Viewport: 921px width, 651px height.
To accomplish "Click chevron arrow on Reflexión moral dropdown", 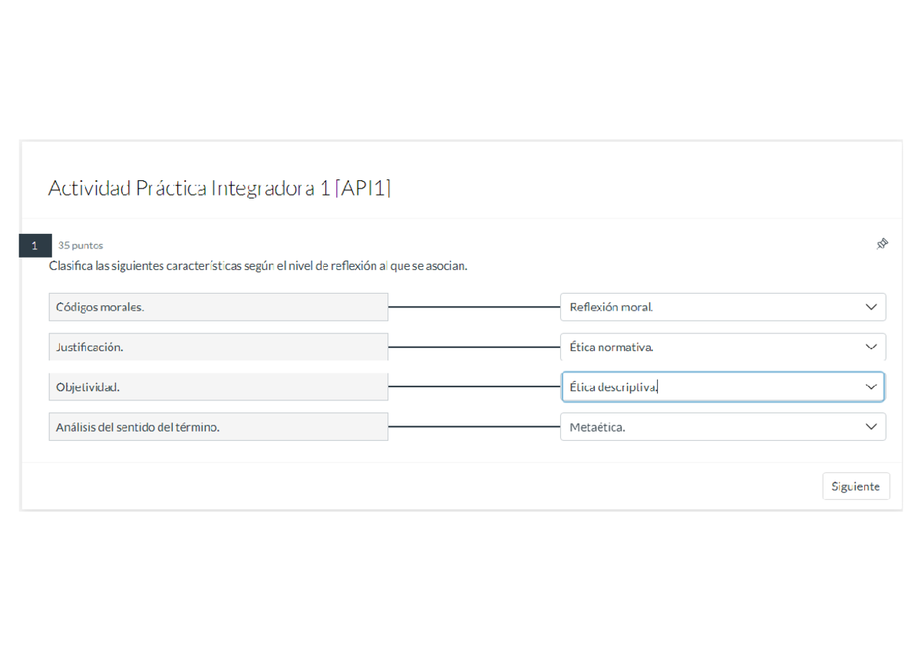I will (871, 307).
